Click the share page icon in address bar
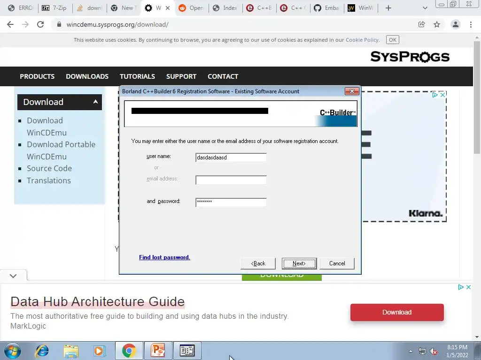Image resolution: width=481 pixels, height=360 pixels. click(x=422, y=24)
